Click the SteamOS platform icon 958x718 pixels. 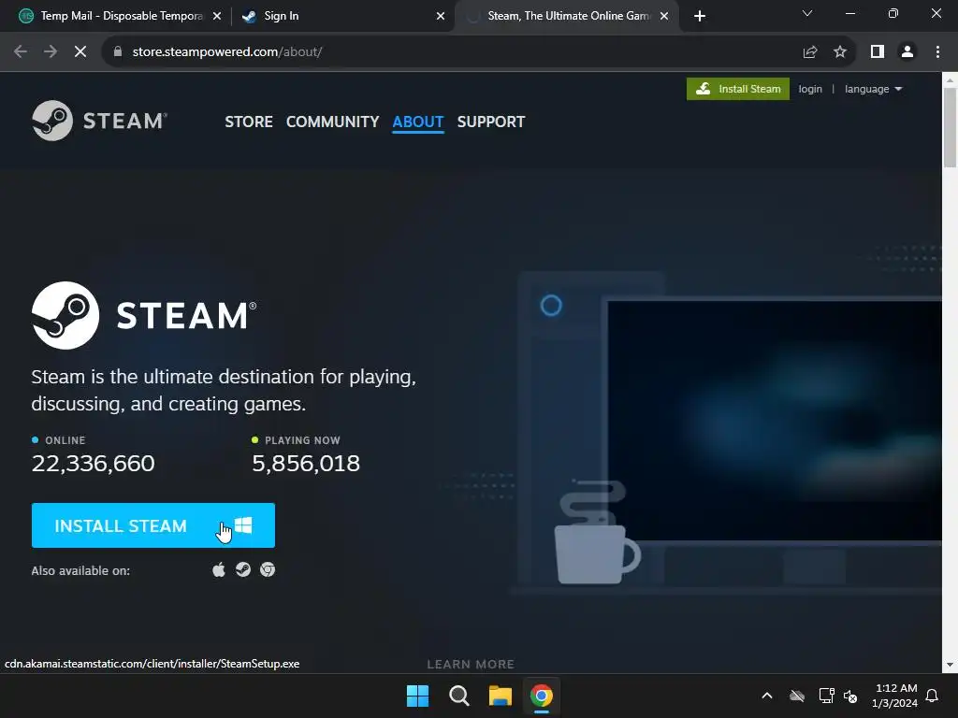243,569
